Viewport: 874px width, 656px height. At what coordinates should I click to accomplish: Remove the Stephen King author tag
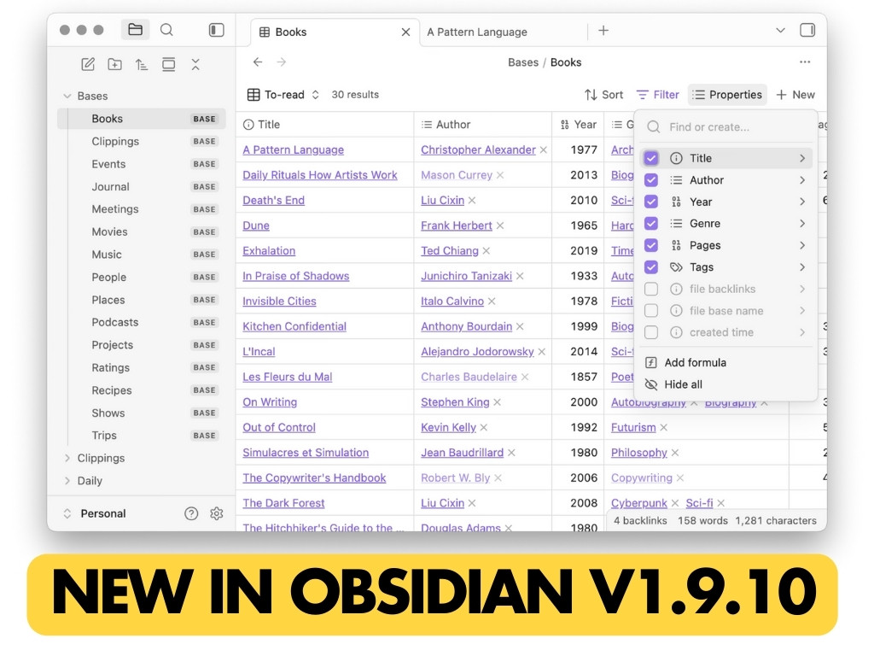(498, 402)
